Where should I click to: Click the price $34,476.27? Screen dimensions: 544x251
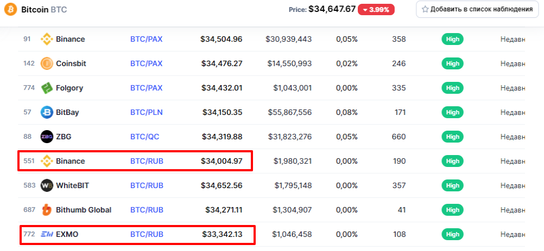pyautogui.click(x=222, y=64)
